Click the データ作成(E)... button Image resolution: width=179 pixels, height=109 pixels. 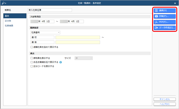click(x=165, y=28)
